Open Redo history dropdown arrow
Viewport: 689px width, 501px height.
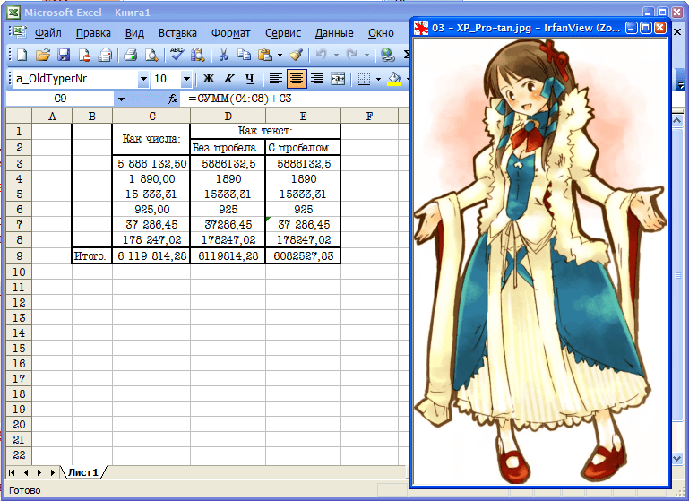tap(366, 56)
